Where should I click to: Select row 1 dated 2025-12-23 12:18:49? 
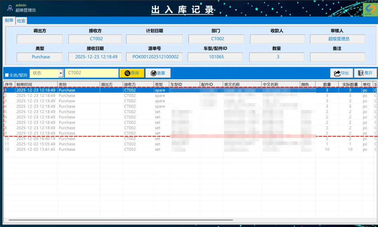(x=190, y=90)
